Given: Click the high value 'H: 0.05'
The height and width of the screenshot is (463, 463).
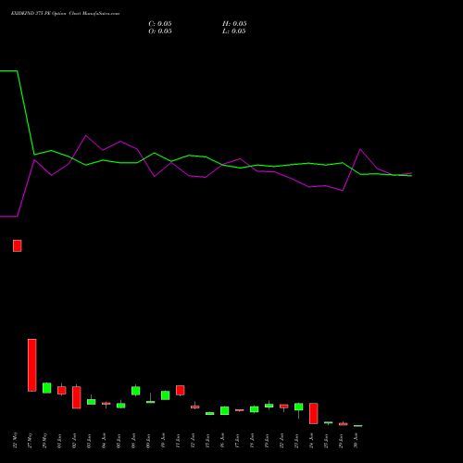Looking at the screenshot, I should click(234, 24).
